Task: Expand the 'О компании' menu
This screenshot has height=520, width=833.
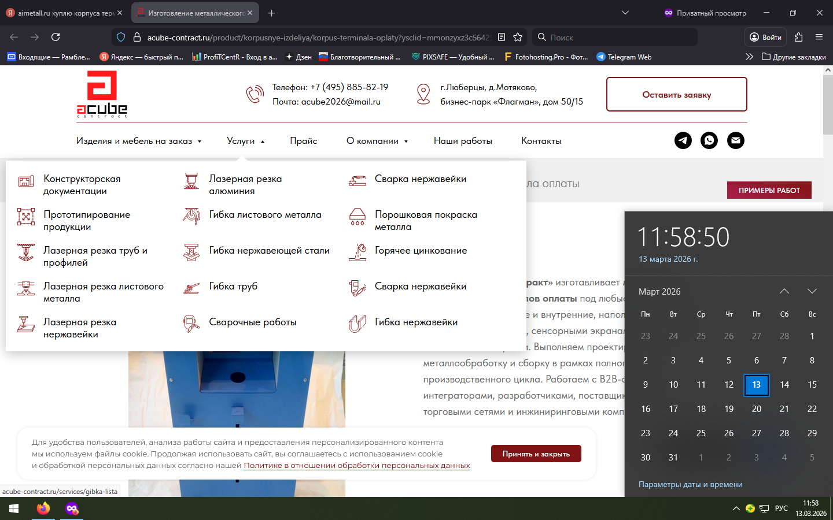Action: coord(377,141)
